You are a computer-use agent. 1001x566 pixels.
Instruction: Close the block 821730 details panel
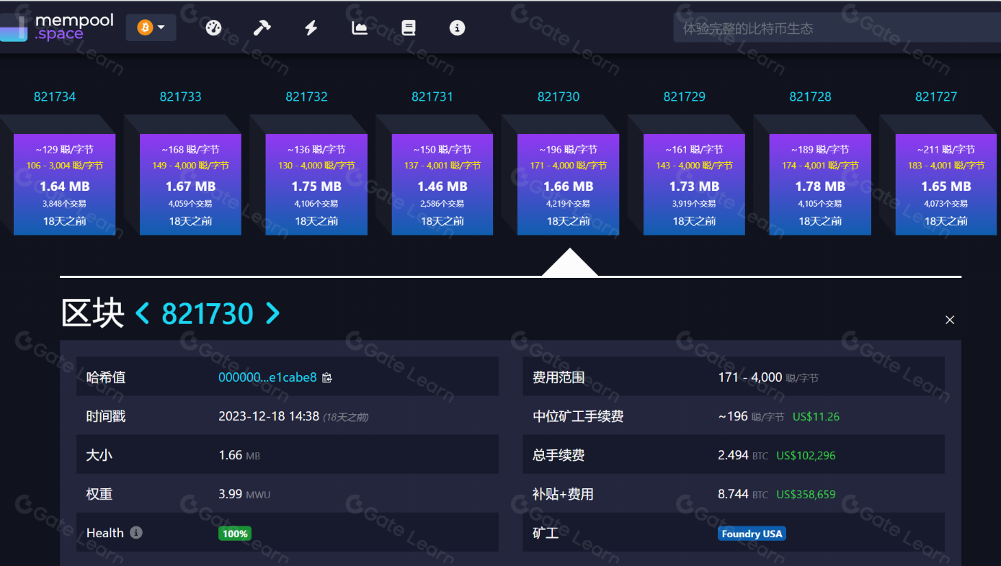click(950, 320)
